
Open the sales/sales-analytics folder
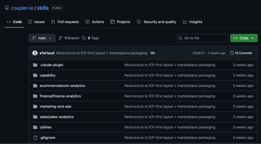click(57, 117)
